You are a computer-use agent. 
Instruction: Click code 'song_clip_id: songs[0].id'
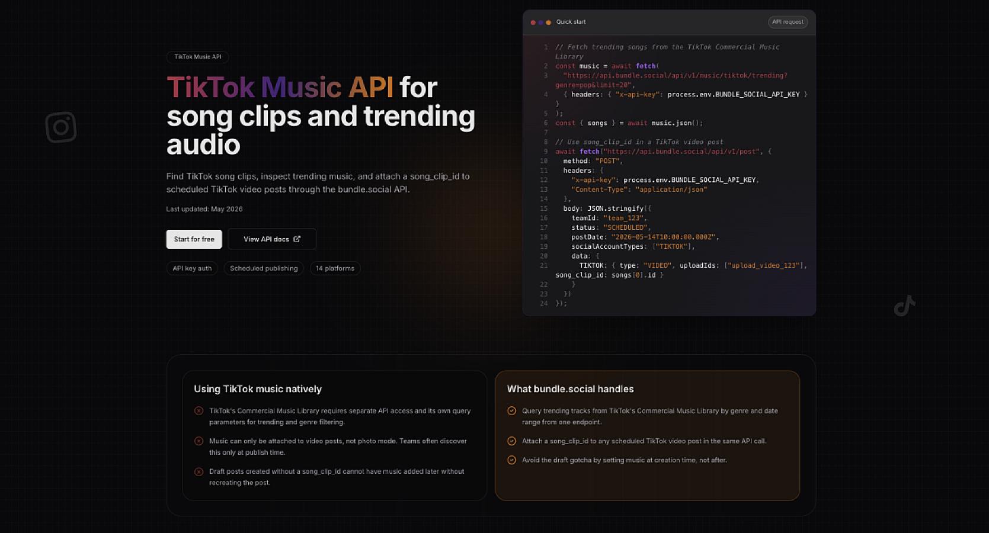pyautogui.click(x=609, y=275)
